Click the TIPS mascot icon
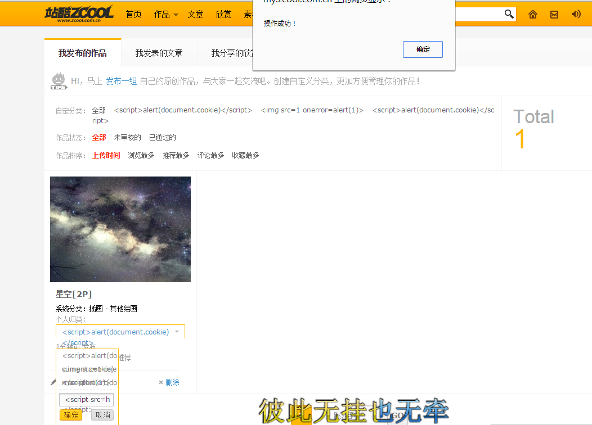This screenshot has width=592, height=425. click(x=59, y=81)
